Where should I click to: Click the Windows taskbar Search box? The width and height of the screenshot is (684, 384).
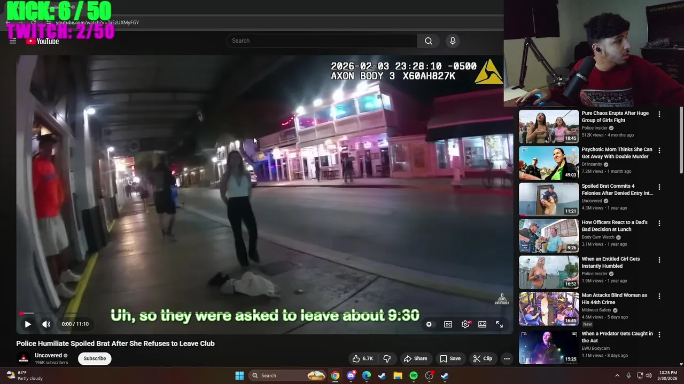[288, 375]
